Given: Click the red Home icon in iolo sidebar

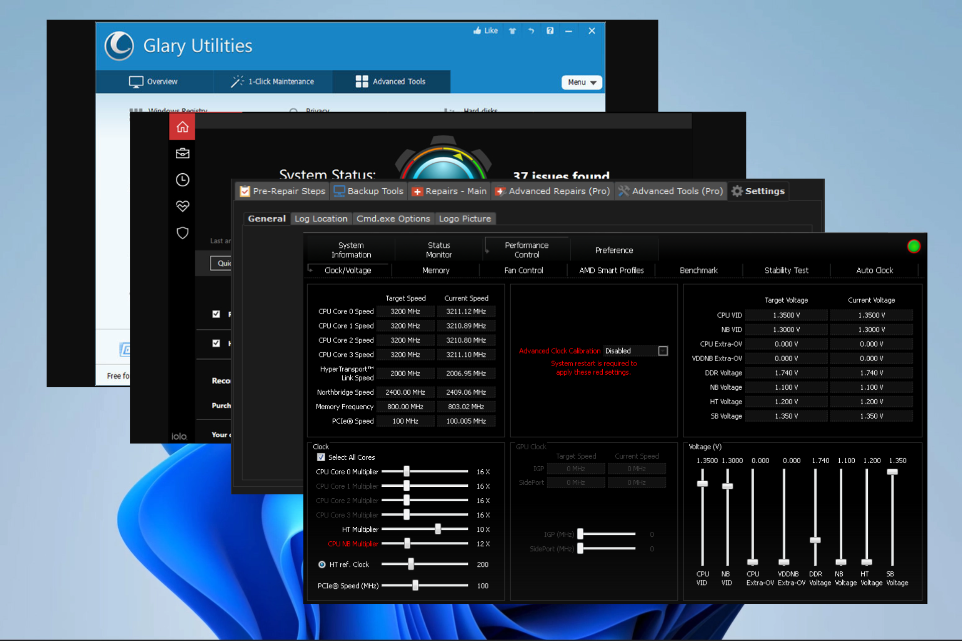Looking at the screenshot, I should (x=182, y=127).
